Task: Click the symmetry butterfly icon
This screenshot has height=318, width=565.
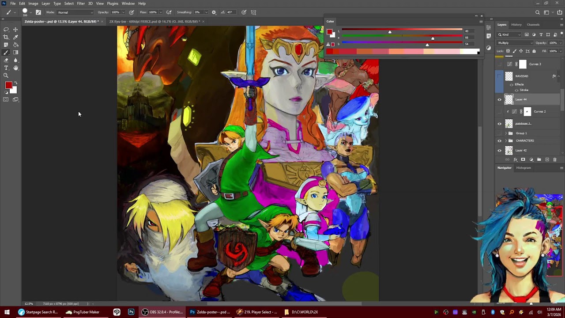Action: tap(253, 12)
